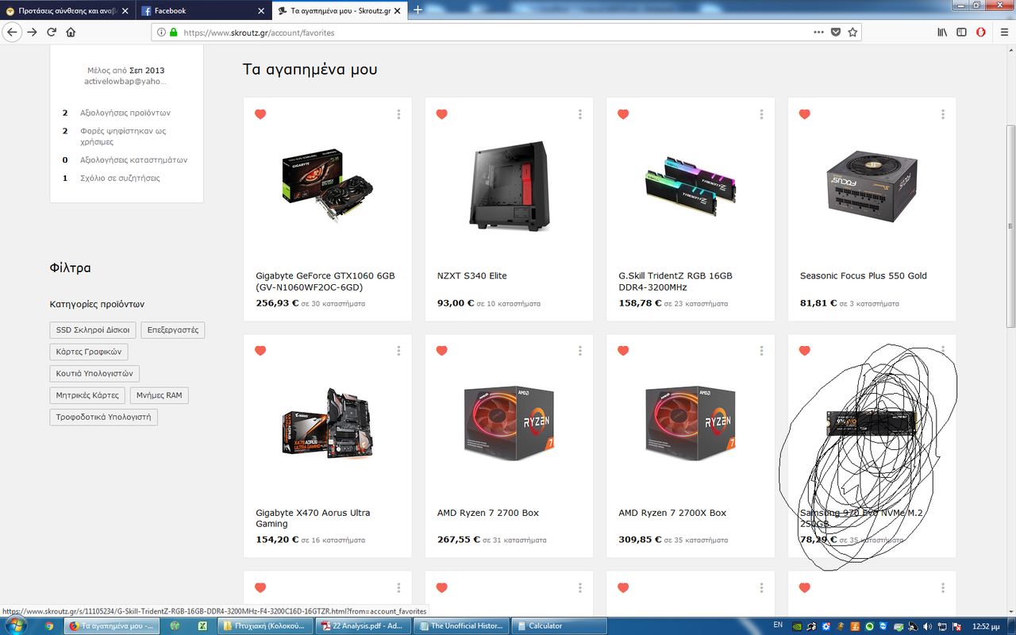The height and width of the screenshot is (635, 1016).
Task: Open Αξιολογήσεις καταστημάτων link
Action: point(134,160)
